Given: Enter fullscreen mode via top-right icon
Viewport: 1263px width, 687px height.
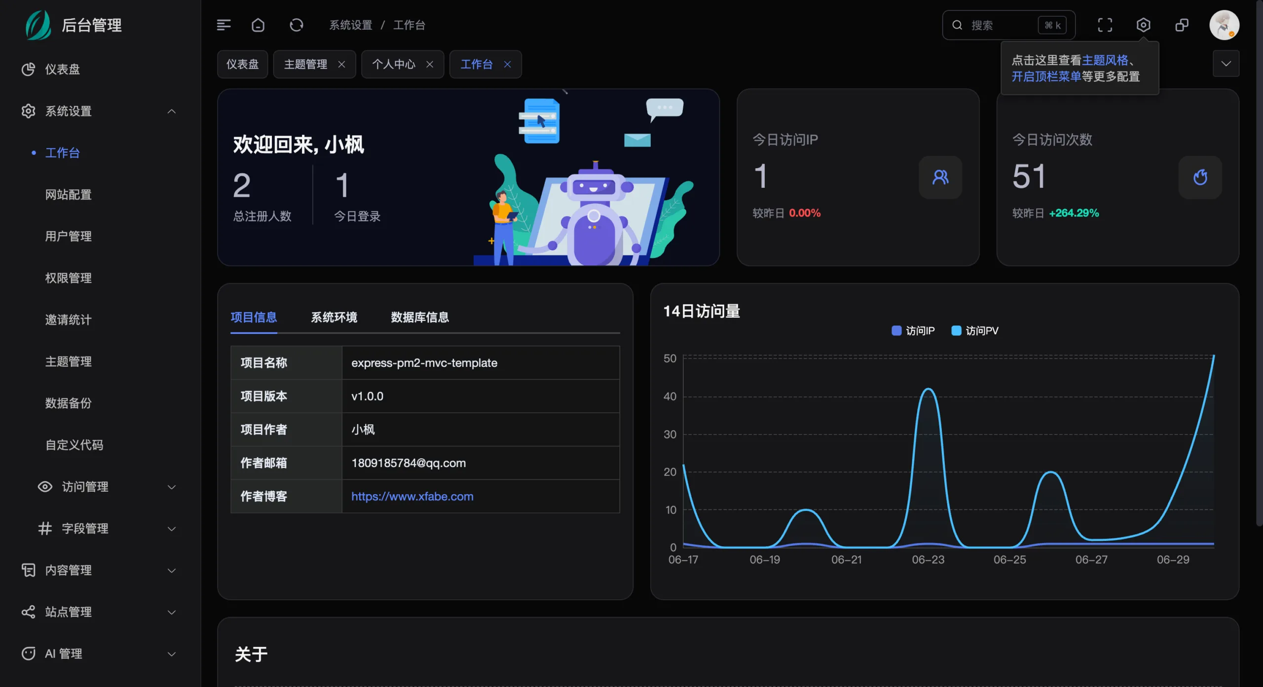Looking at the screenshot, I should pos(1105,25).
